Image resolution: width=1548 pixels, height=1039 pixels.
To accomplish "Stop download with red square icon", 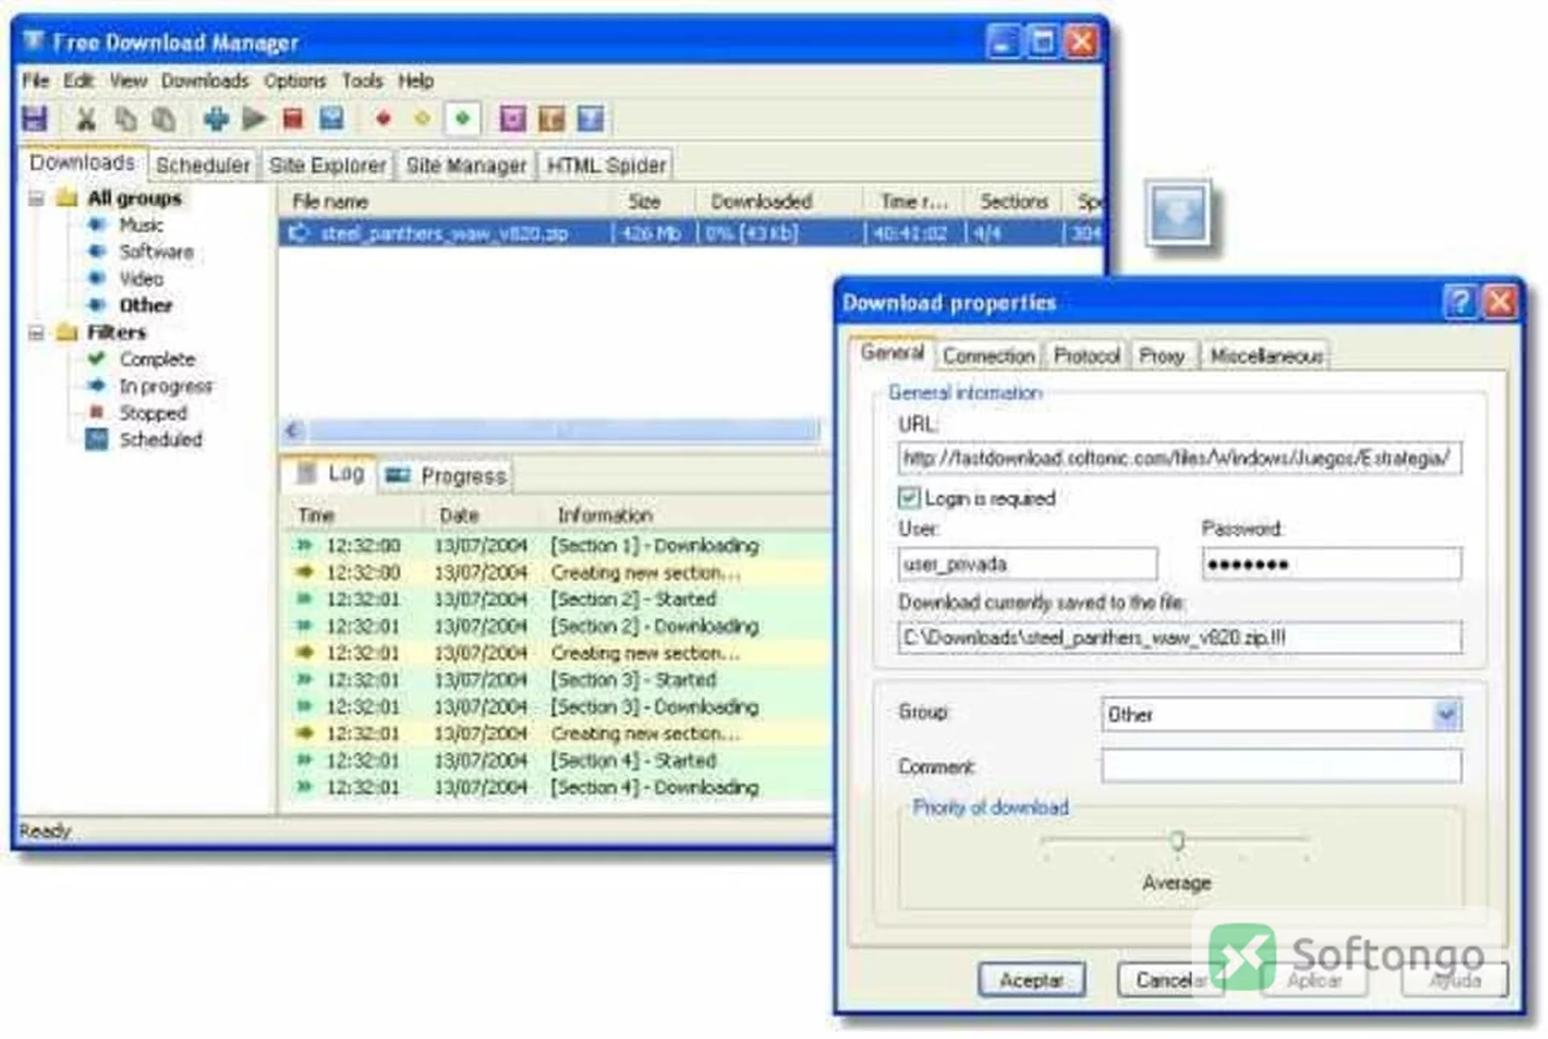I will coord(293,119).
